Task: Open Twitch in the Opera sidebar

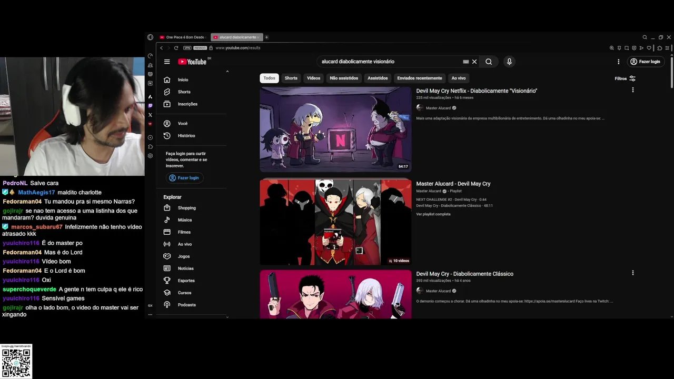Action: click(x=151, y=106)
